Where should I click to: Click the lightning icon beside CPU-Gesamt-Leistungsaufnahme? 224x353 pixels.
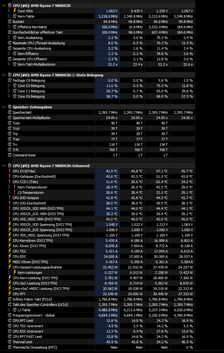tap(10, 267)
